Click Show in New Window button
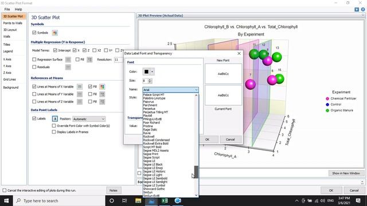367x206 pixels. coord(346,173)
